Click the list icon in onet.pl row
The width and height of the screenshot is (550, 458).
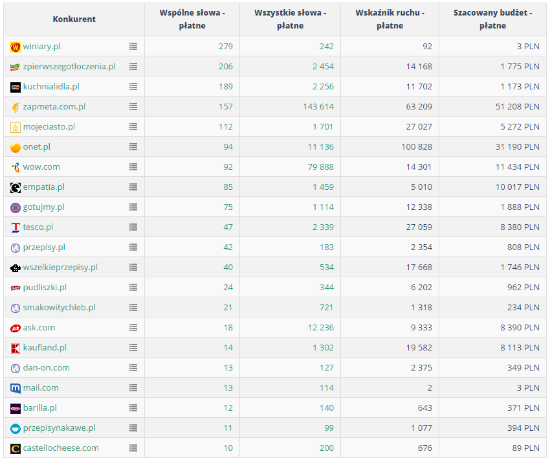pyautogui.click(x=133, y=147)
